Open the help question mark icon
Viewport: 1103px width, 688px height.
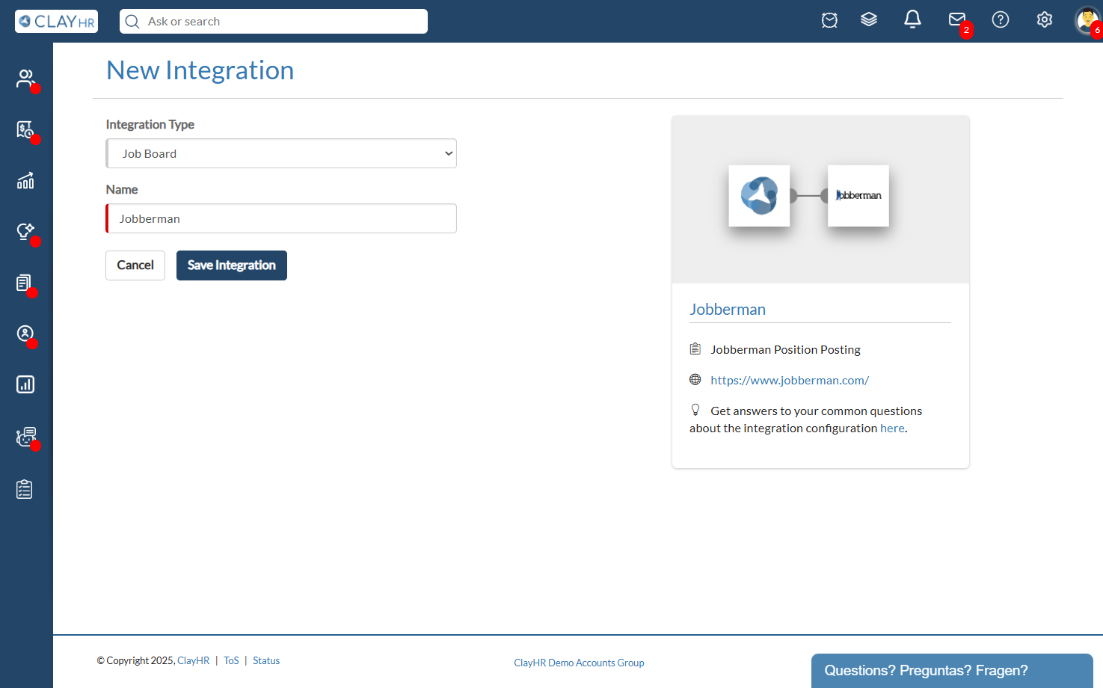point(1001,20)
